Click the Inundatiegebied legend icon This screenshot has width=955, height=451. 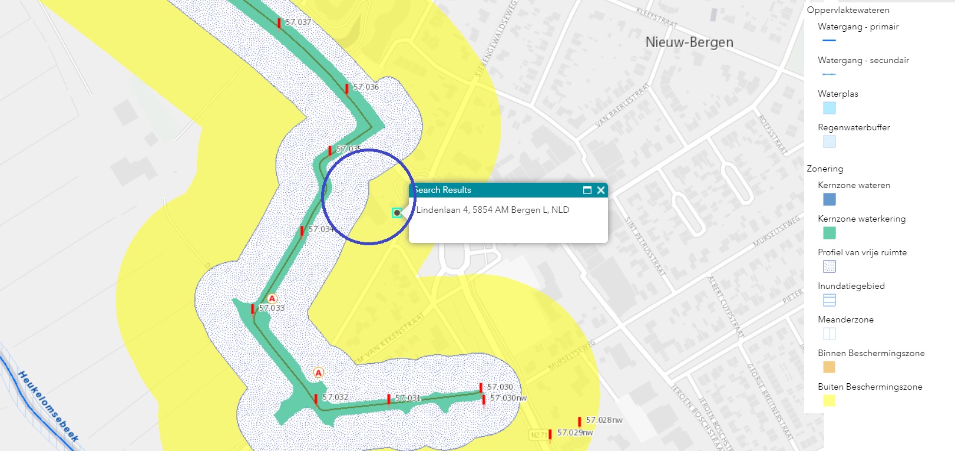(829, 300)
